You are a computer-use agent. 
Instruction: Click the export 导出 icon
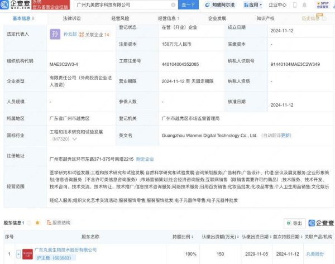(x=289, y=223)
